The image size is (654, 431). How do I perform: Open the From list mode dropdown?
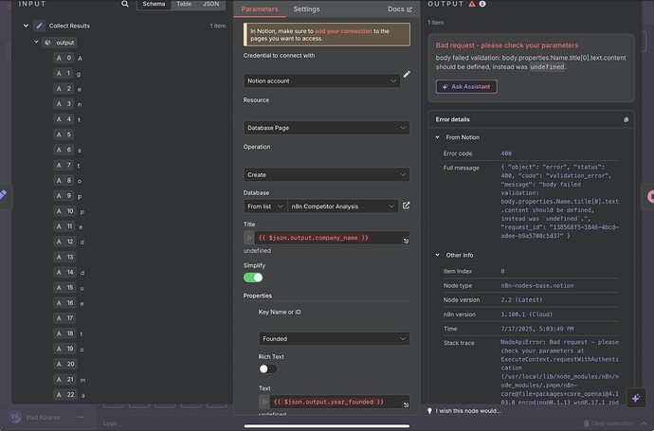click(264, 207)
